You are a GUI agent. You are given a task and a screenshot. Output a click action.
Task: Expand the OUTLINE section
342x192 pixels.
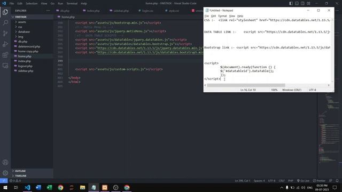point(32,171)
